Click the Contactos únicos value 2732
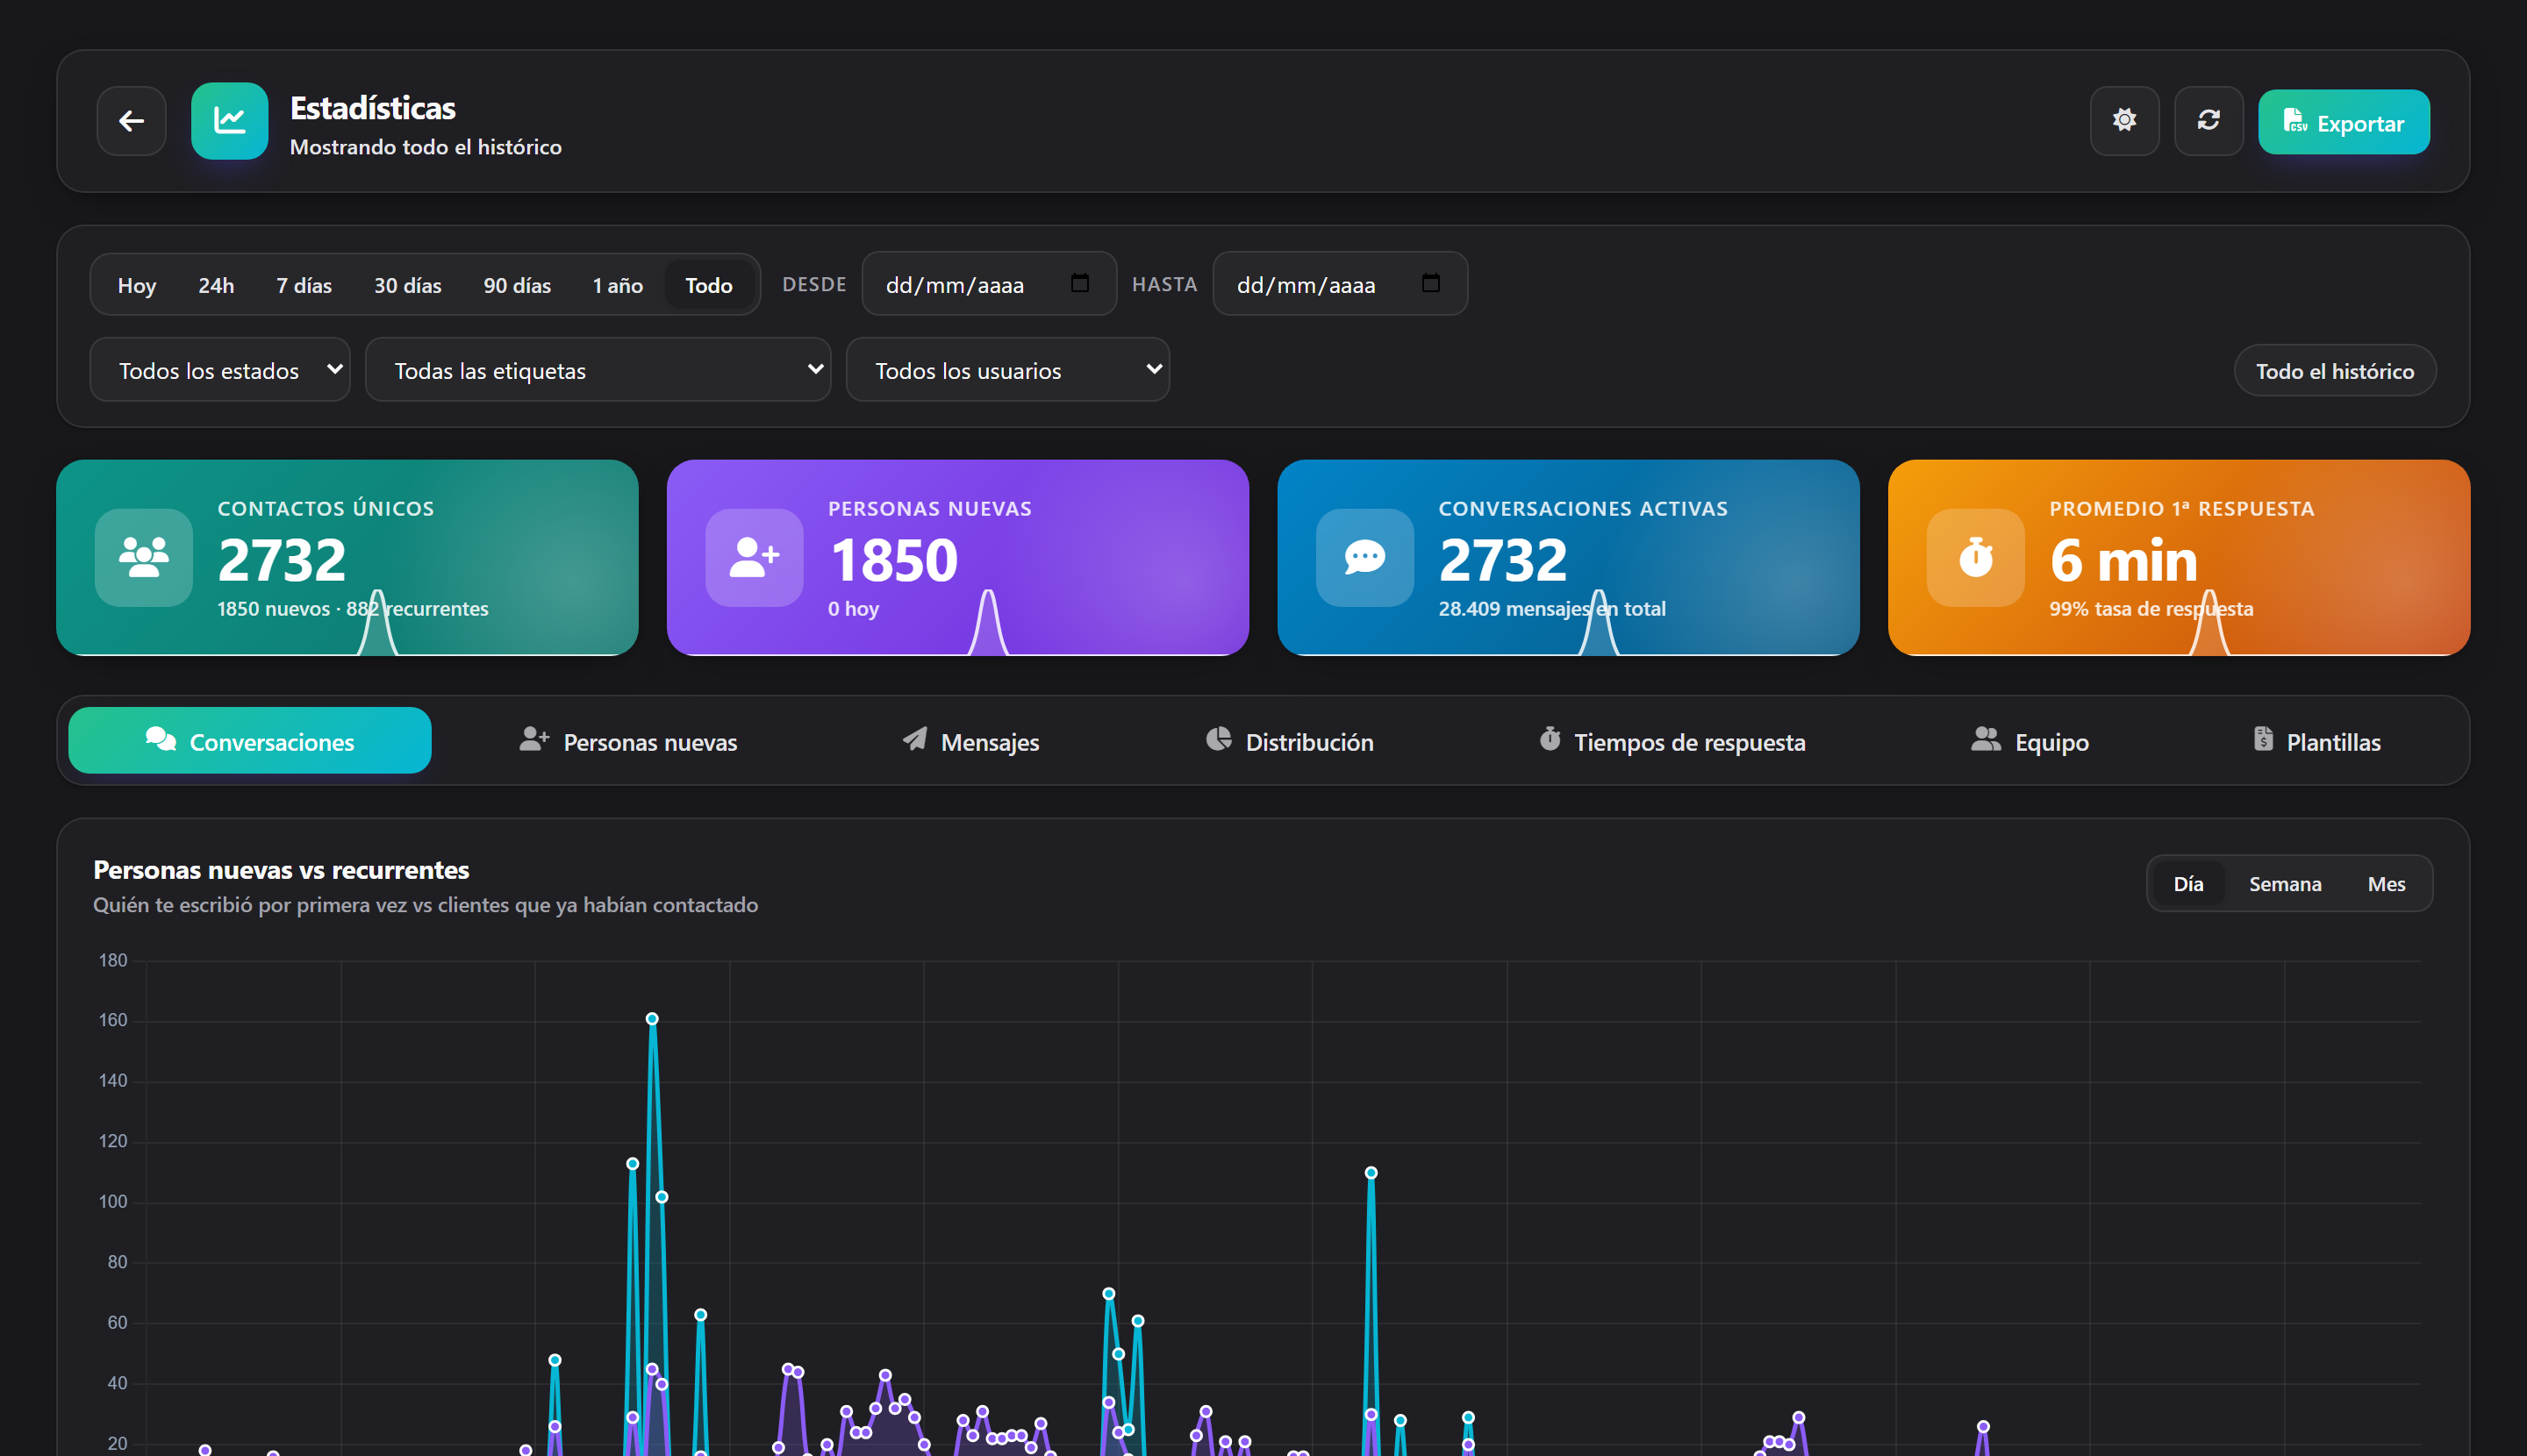The width and height of the screenshot is (2527, 1456). (283, 560)
